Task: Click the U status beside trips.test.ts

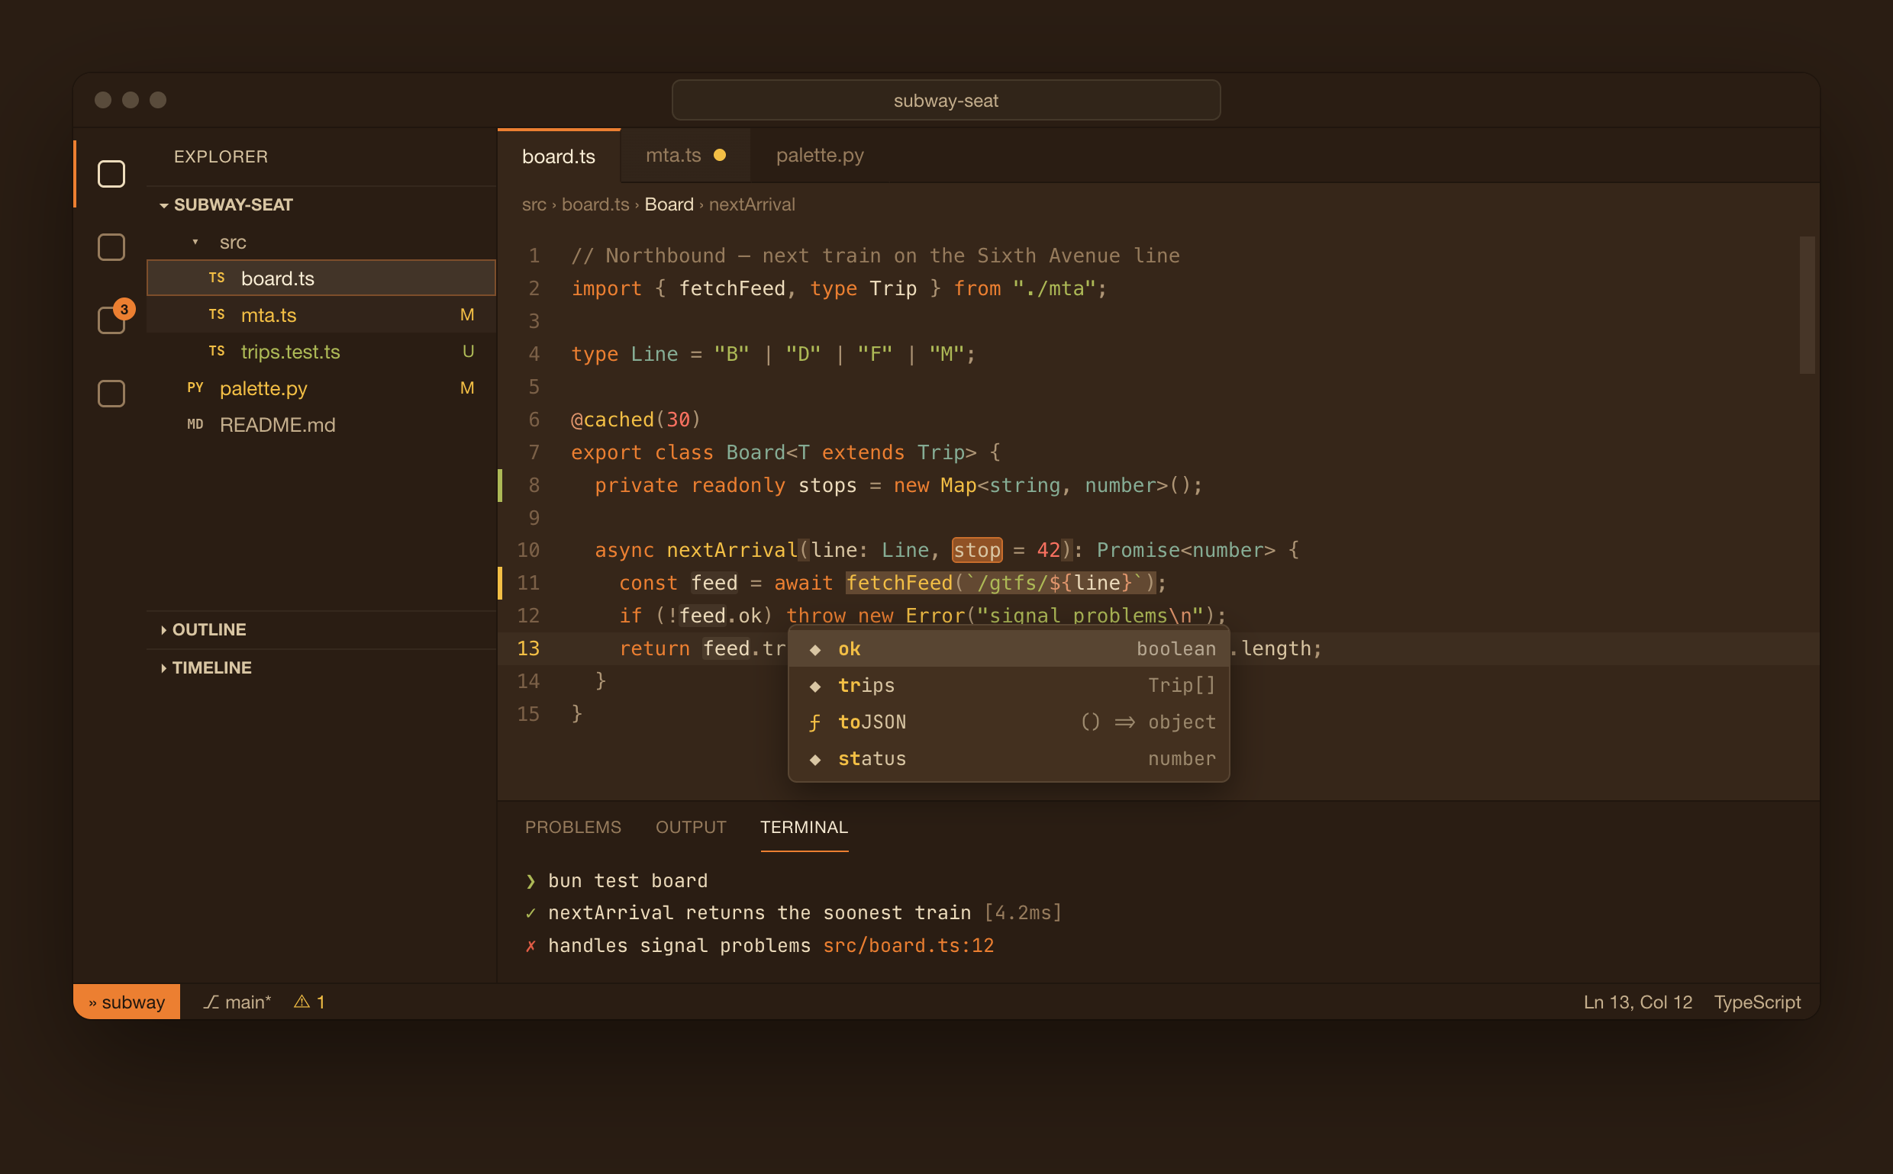Action: 468,351
